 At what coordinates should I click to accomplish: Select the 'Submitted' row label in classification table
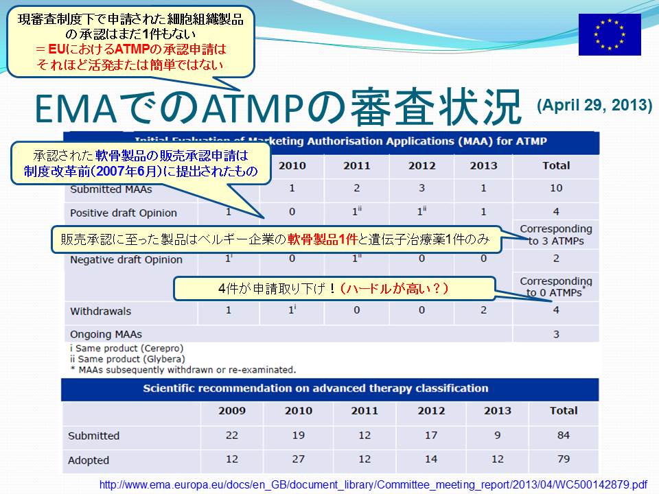94,436
